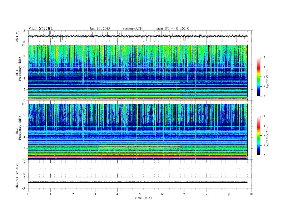Click the ch.3(V) axis label

[17, 168]
